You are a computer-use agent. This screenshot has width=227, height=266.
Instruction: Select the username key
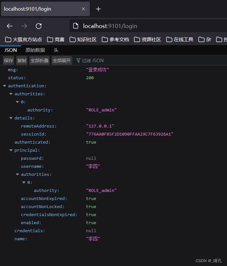pos(32,166)
